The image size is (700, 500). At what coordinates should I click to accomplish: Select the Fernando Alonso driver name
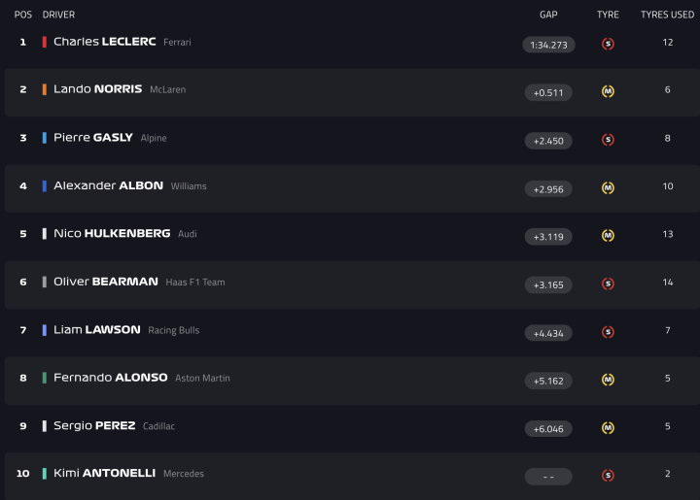pyautogui.click(x=110, y=378)
